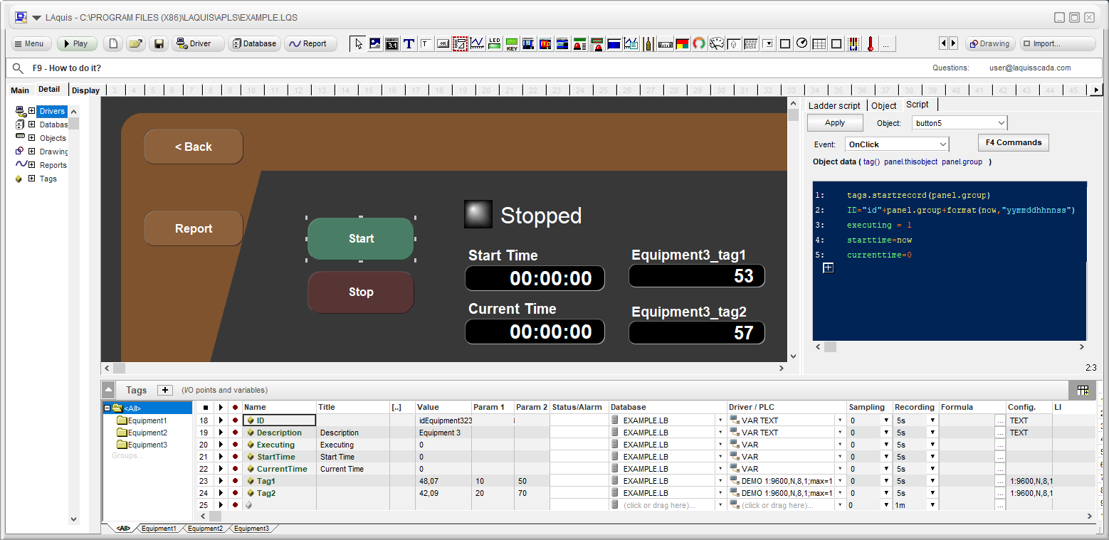Click the numeric display 3.1 tool
Image resolution: width=1109 pixels, height=540 pixels.
coord(392,43)
